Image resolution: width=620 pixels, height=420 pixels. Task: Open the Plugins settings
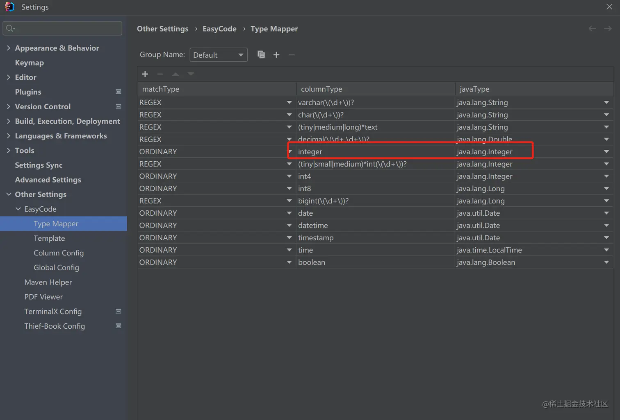(x=28, y=92)
